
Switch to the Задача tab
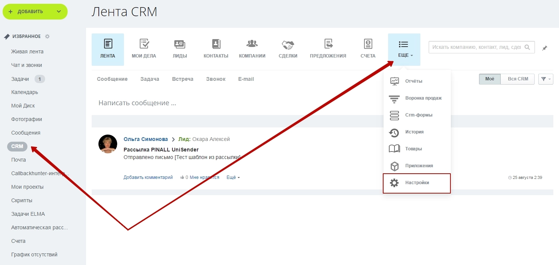tap(150, 79)
